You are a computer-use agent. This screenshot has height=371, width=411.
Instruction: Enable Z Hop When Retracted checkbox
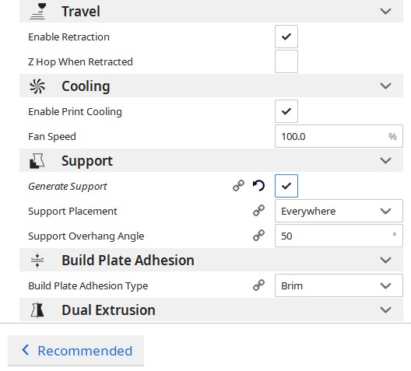tap(286, 61)
